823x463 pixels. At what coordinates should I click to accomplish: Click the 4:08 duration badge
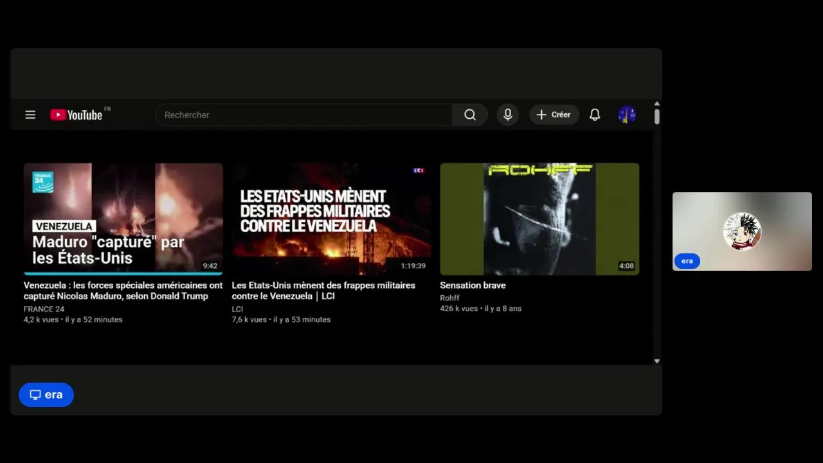626,266
